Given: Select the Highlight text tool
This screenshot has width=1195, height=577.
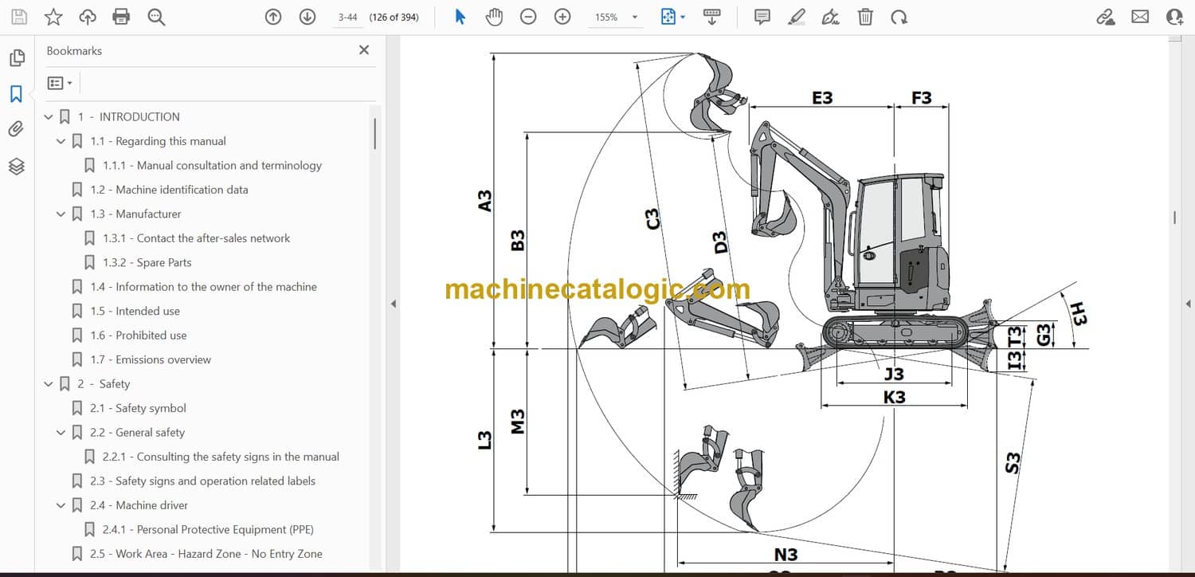Looking at the screenshot, I should click(x=797, y=17).
